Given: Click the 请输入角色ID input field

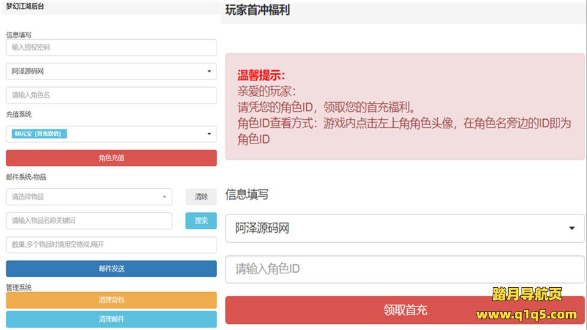Looking at the screenshot, I should pyautogui.click(x=405, y=269).
